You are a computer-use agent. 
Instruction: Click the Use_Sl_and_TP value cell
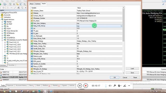pos(99,71)
